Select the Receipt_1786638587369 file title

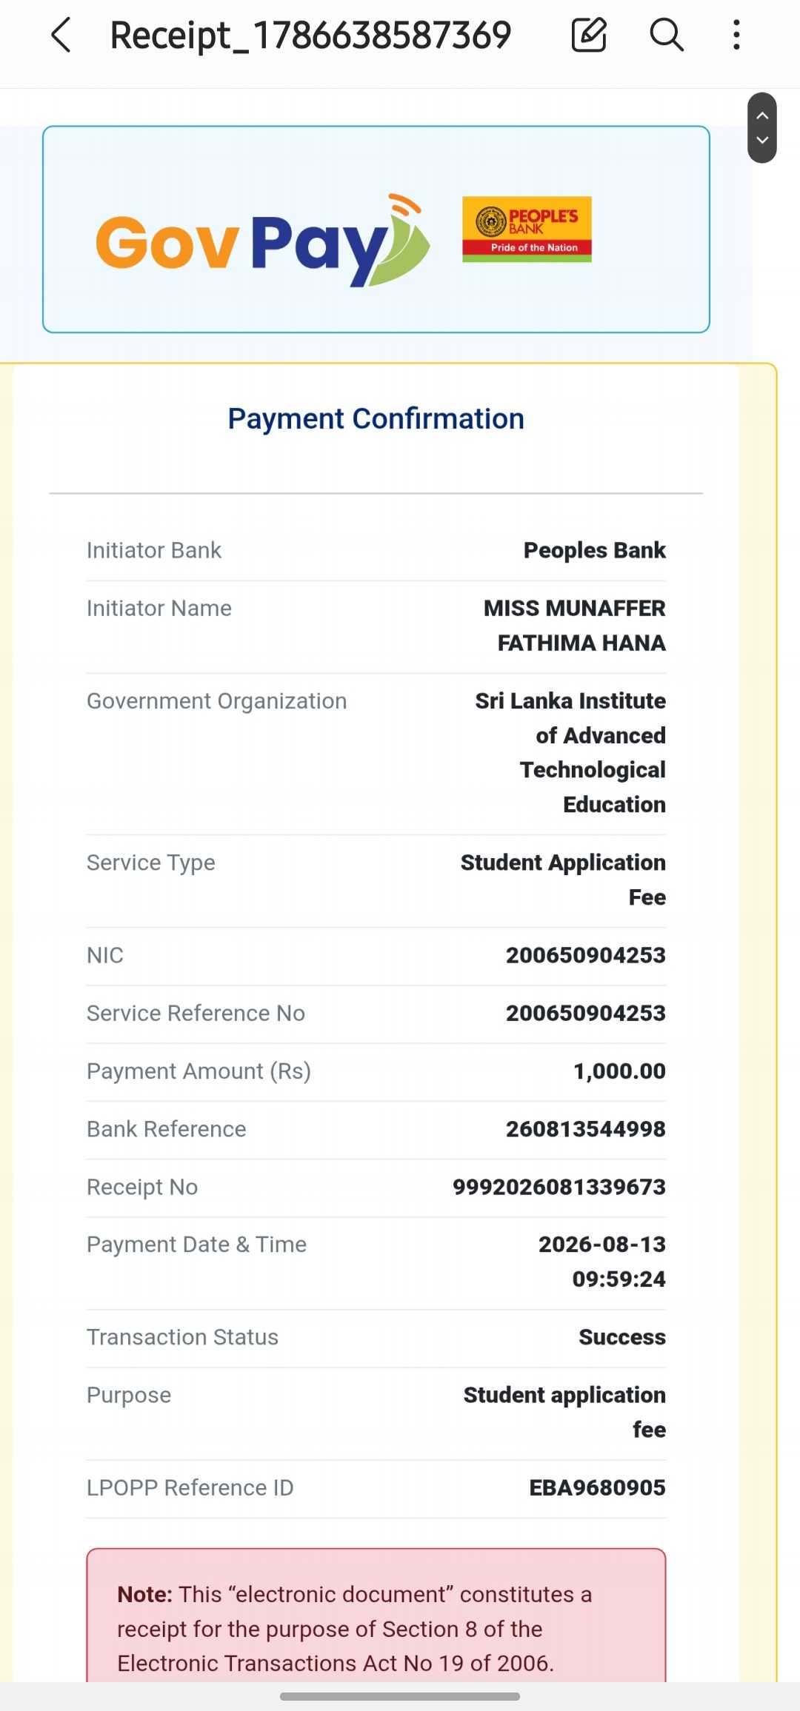tap(310, 35)
